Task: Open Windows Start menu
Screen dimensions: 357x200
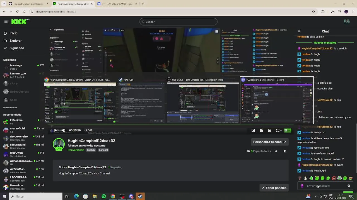Action: point(4,196)
